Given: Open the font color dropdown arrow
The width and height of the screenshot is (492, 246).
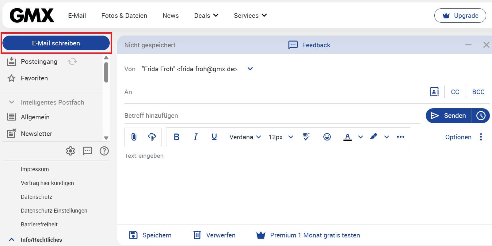Looking at the screenshot, I should 360,137.
